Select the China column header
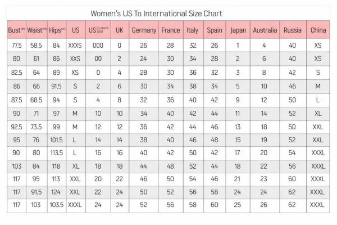The width and height of the screenshot is (337, 225). tap(318, 30)
